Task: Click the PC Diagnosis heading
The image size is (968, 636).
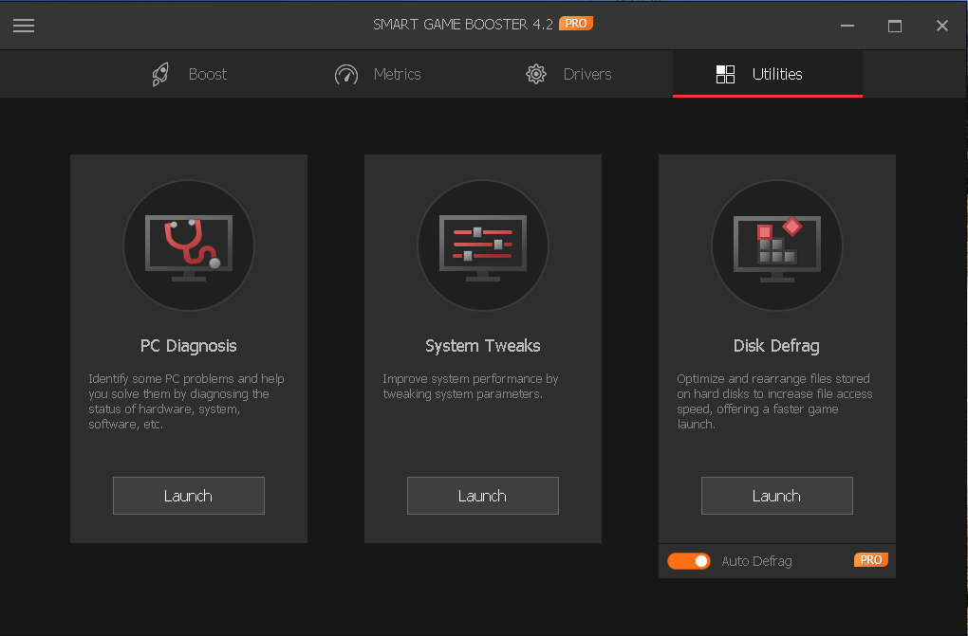Action: (188, 345)
